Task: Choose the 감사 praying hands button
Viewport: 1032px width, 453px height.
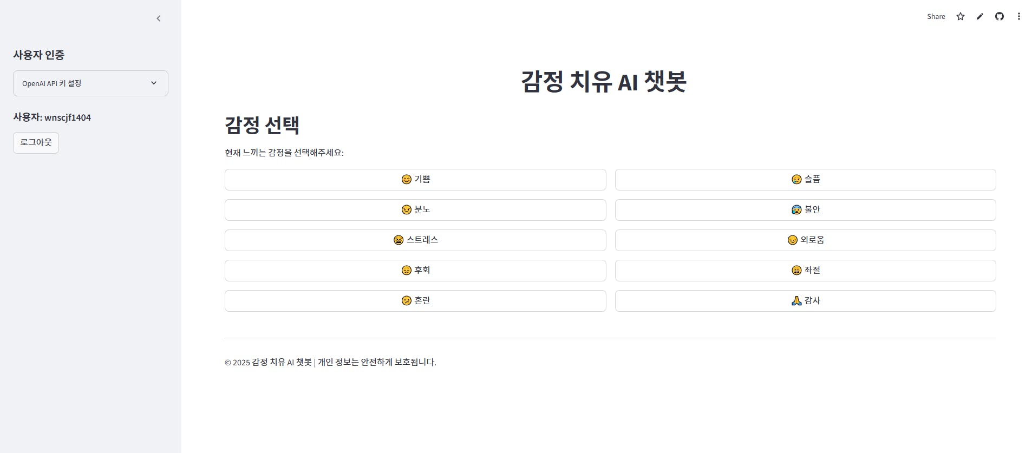Action: point(806,301)
